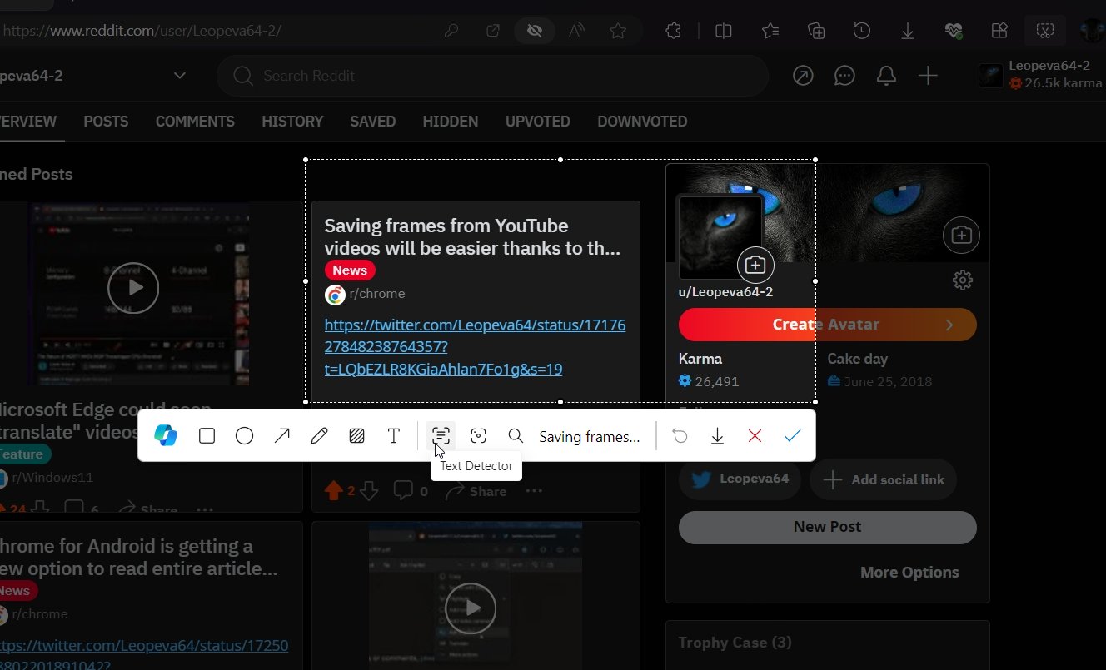Image resolution: width=1106 pixels, height=670 pixels.
Task: Play the video below the Saving frames post
Action: [x=471, y=608]
